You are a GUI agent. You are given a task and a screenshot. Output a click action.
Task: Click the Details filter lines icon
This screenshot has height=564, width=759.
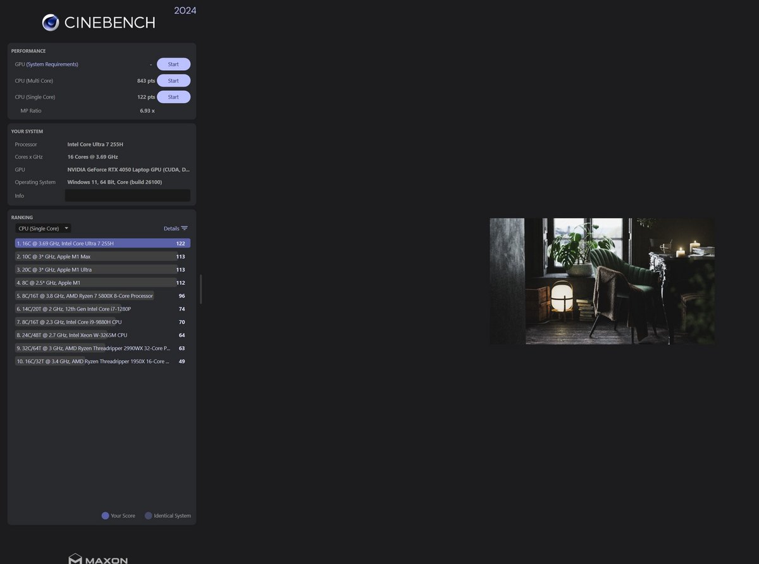185,229
